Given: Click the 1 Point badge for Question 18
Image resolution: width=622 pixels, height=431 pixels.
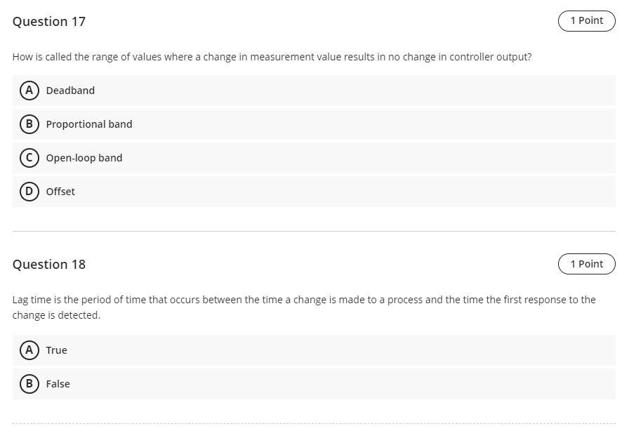Looking at the screenshot, I should [x=586, y=263].
